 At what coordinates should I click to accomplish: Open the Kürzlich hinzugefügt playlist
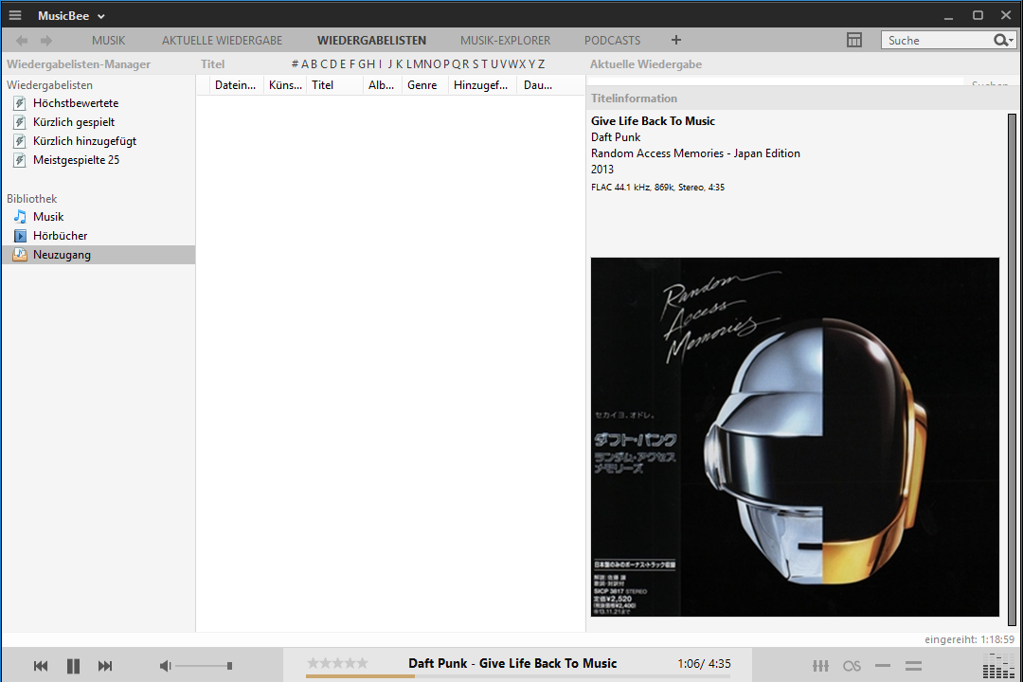pyautogui.click(x=85, y=141)
